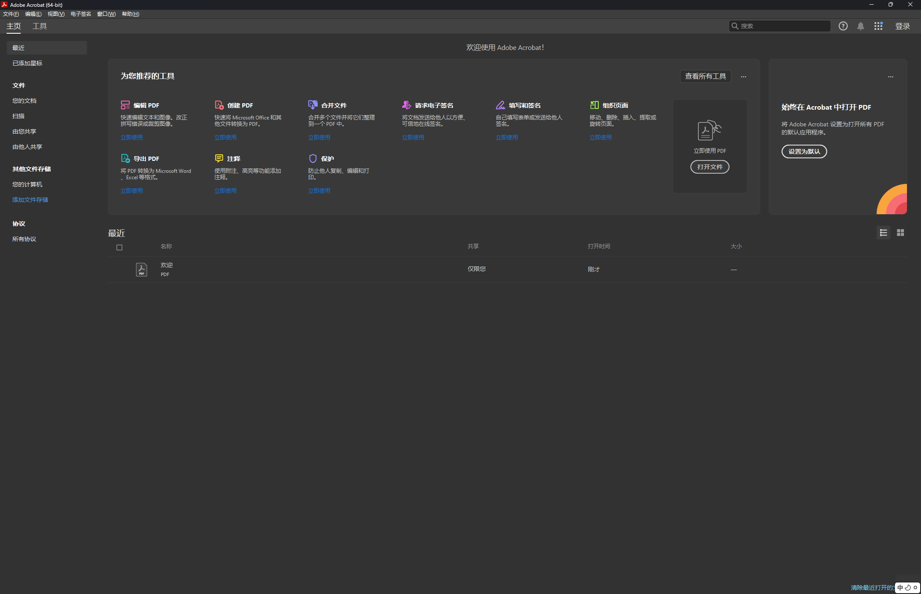
Task: Open the 电子签名 menu
Action: (x=81, y=14)
